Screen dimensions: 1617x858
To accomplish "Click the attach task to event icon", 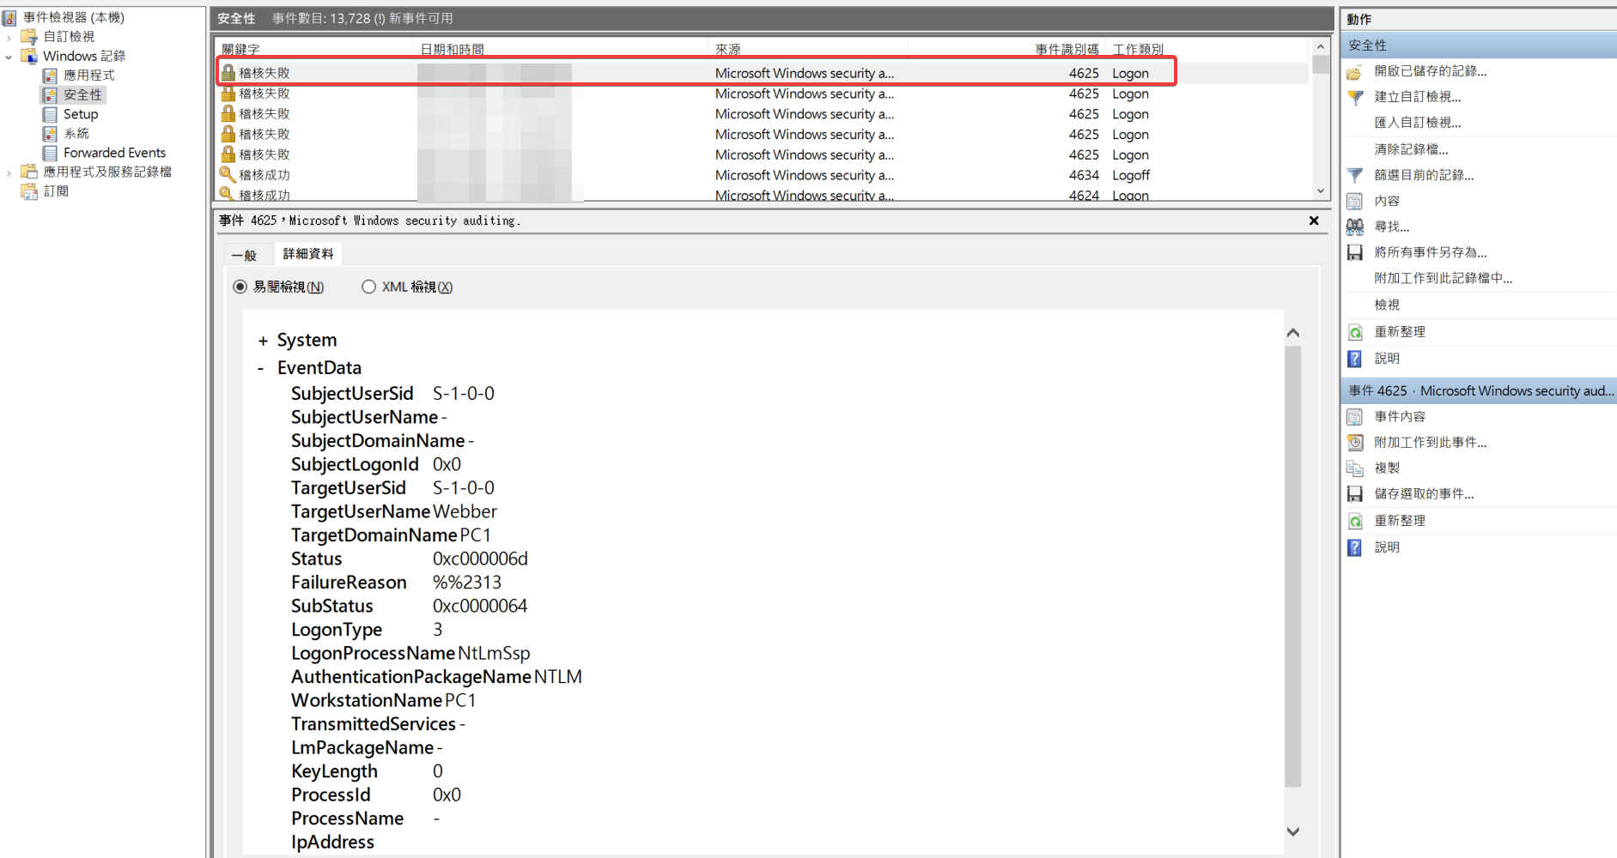I will point(1355,443).
